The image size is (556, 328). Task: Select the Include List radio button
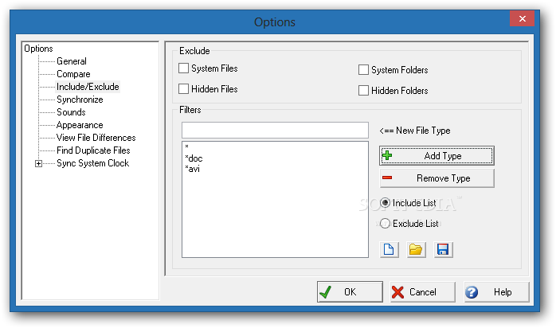[385, 202]
